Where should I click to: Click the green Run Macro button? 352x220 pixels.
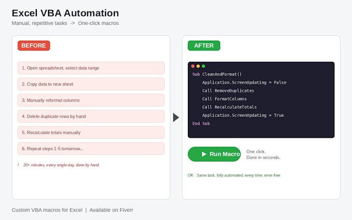coord(214,154)
